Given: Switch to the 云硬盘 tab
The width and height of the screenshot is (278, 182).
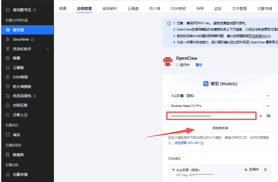Looking at the screenshot, I should [133, 9].
